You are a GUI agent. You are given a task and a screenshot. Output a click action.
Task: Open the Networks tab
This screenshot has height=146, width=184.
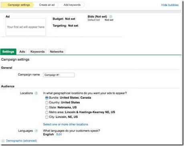click(x=57, y=52)
